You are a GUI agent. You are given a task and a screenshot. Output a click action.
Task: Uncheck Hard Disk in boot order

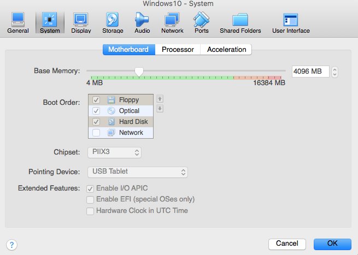(96, 122)
